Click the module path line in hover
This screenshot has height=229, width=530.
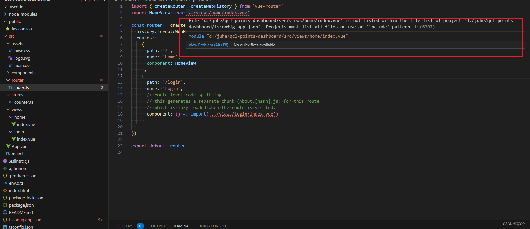268,36
